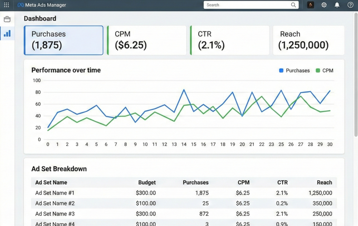
Task: Select the CTR metric card
Action: point(229,39)
